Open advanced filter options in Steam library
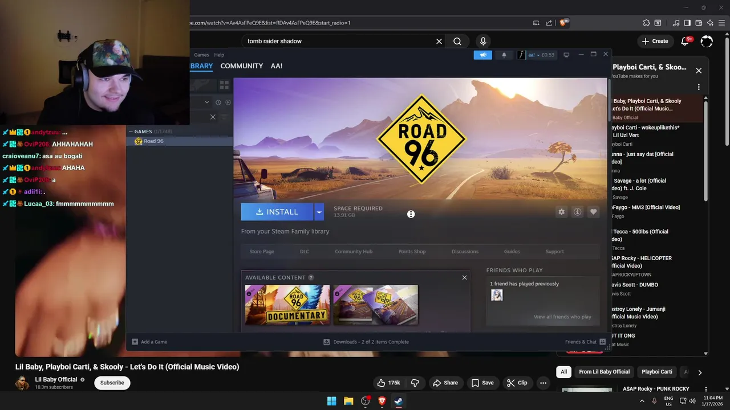 click(x=224, y=117)
